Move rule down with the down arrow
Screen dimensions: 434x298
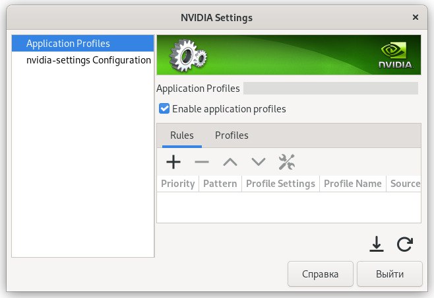[x=258, y=162]
